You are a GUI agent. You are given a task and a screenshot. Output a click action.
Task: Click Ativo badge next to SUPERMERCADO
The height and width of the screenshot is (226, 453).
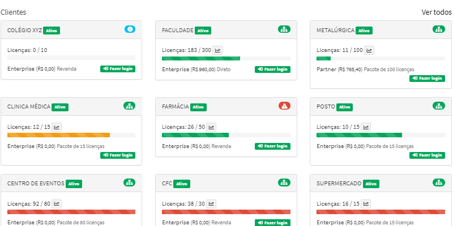(371, 184)
